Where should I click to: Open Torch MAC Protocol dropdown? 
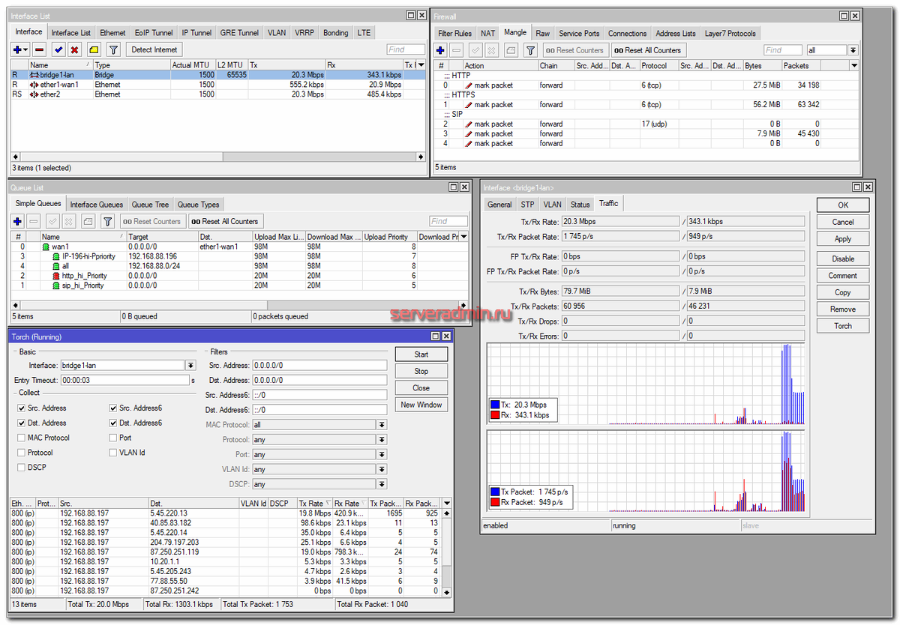click(382, 425)
